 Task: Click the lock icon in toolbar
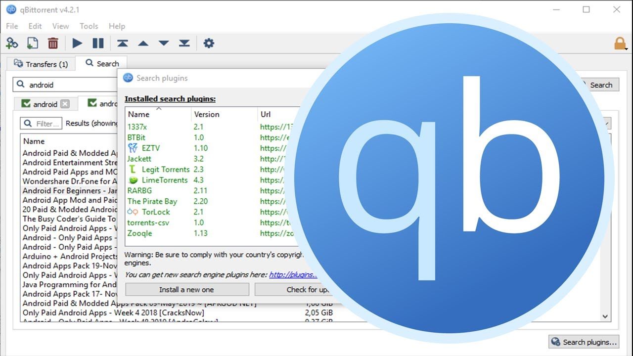(620, 44)
